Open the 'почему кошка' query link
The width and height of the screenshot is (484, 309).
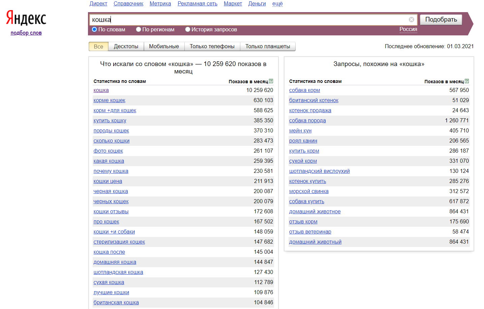(111, 171)
